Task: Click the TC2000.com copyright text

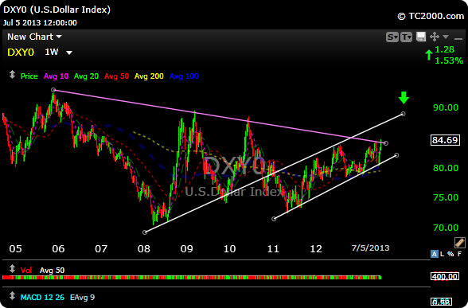Action: coord(431,16)
